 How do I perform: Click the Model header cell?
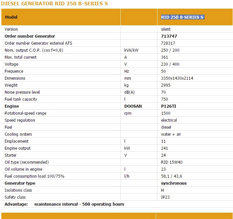pyautogui.click(x=61, y=17)
